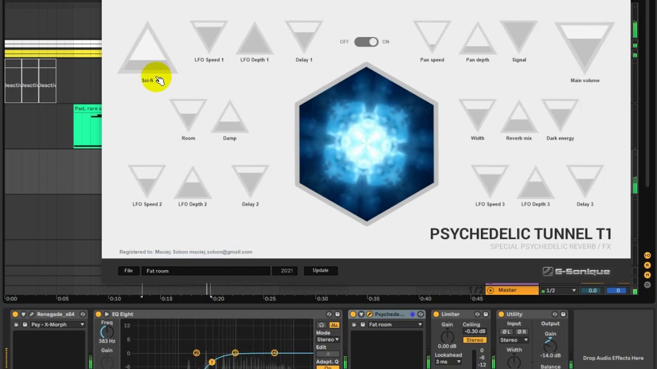This screenshot has height=369, width=657.
Task: Toggle the Limiter Stereo link button
Action: pyautogui.click(x=475, y=340)
